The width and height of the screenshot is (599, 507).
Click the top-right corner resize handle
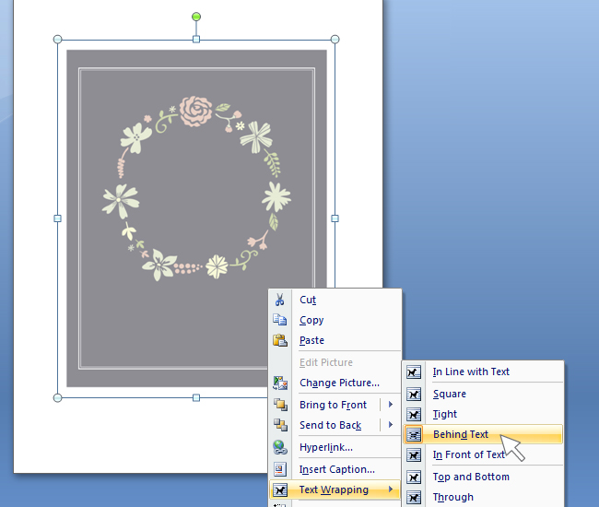(x=335, y=39)
